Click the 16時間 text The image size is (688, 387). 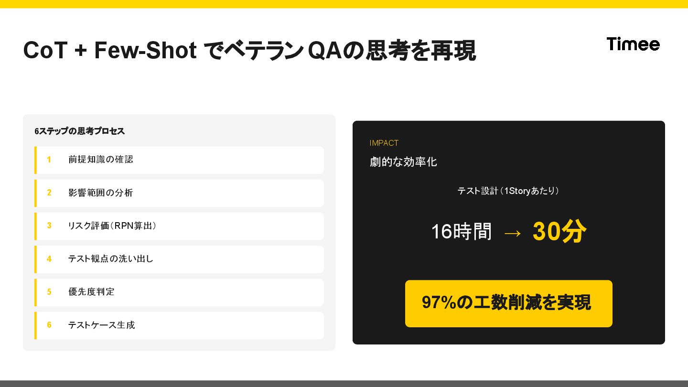461,232
